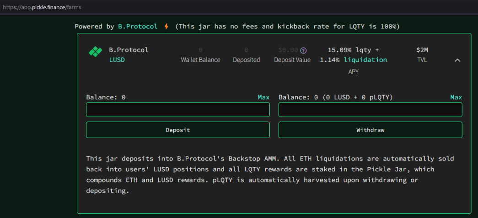Click the 1.14% APY percentage
478x218 pixels.
pyautogui.click(x=329, y=60)
